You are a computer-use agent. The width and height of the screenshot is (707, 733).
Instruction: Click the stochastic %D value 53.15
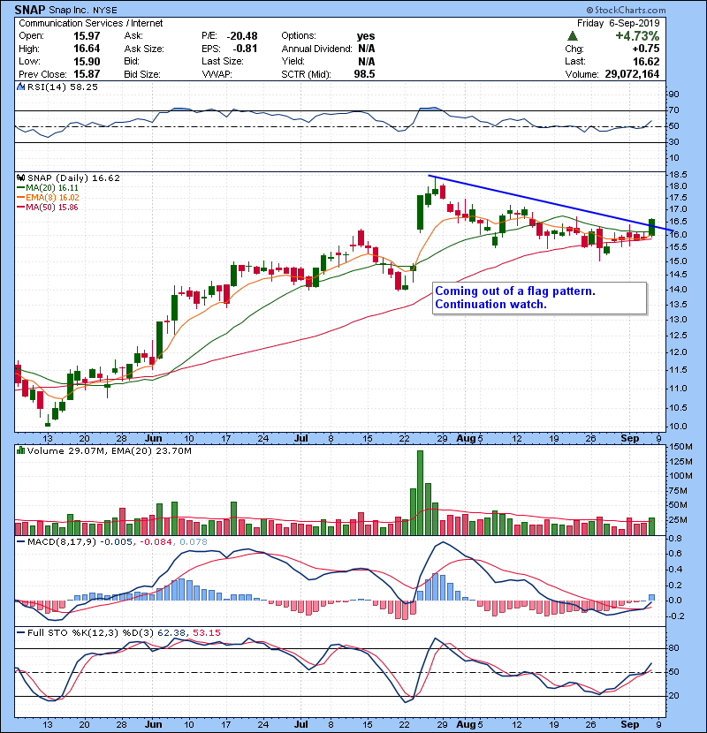(x=206, y=633)
